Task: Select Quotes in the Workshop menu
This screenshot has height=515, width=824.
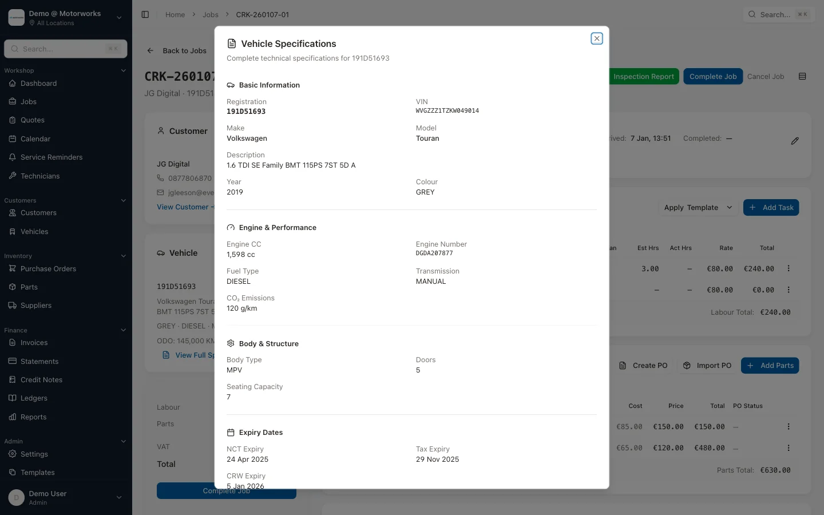Action: (32, 120)
